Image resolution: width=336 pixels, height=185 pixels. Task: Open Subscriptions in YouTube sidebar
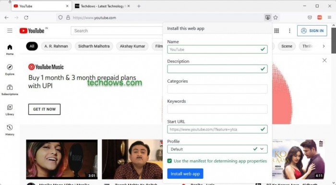10,90
